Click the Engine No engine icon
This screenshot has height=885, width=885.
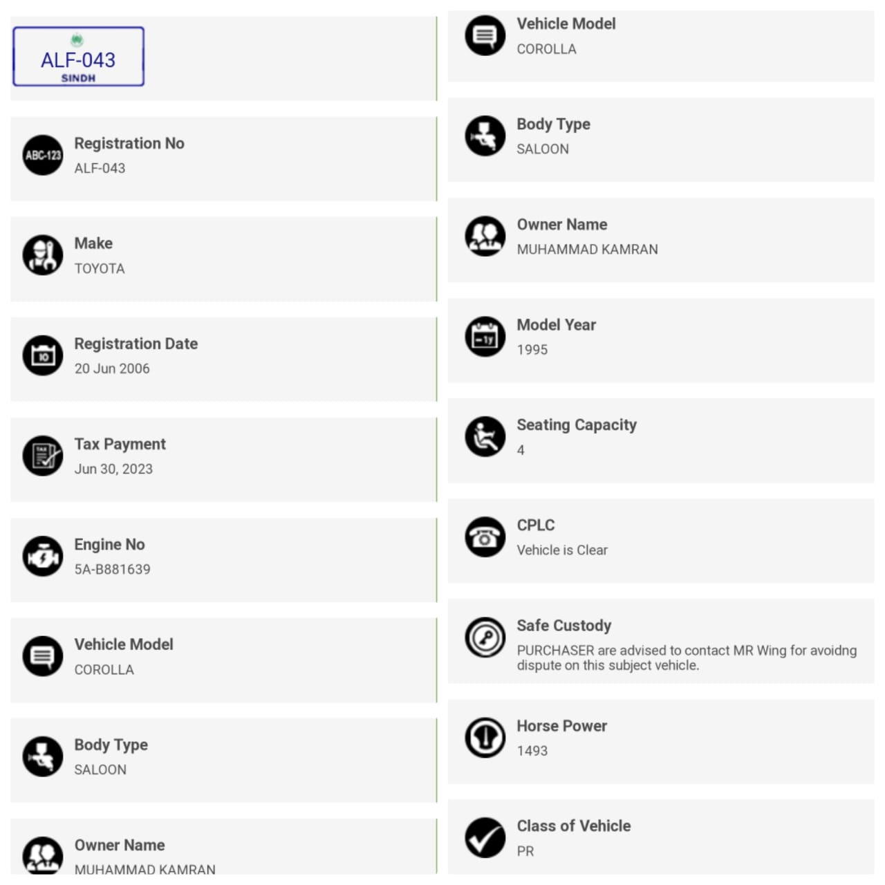pos(43,556)
